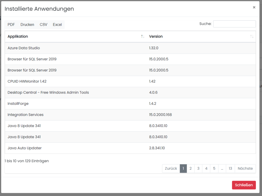This screenshot has height=196, width=262.
Task: Jump to page 3
Action: click(198, 169)
